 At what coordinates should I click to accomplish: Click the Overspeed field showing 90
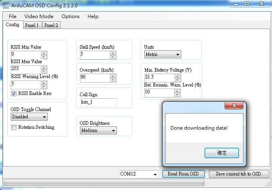95,78
